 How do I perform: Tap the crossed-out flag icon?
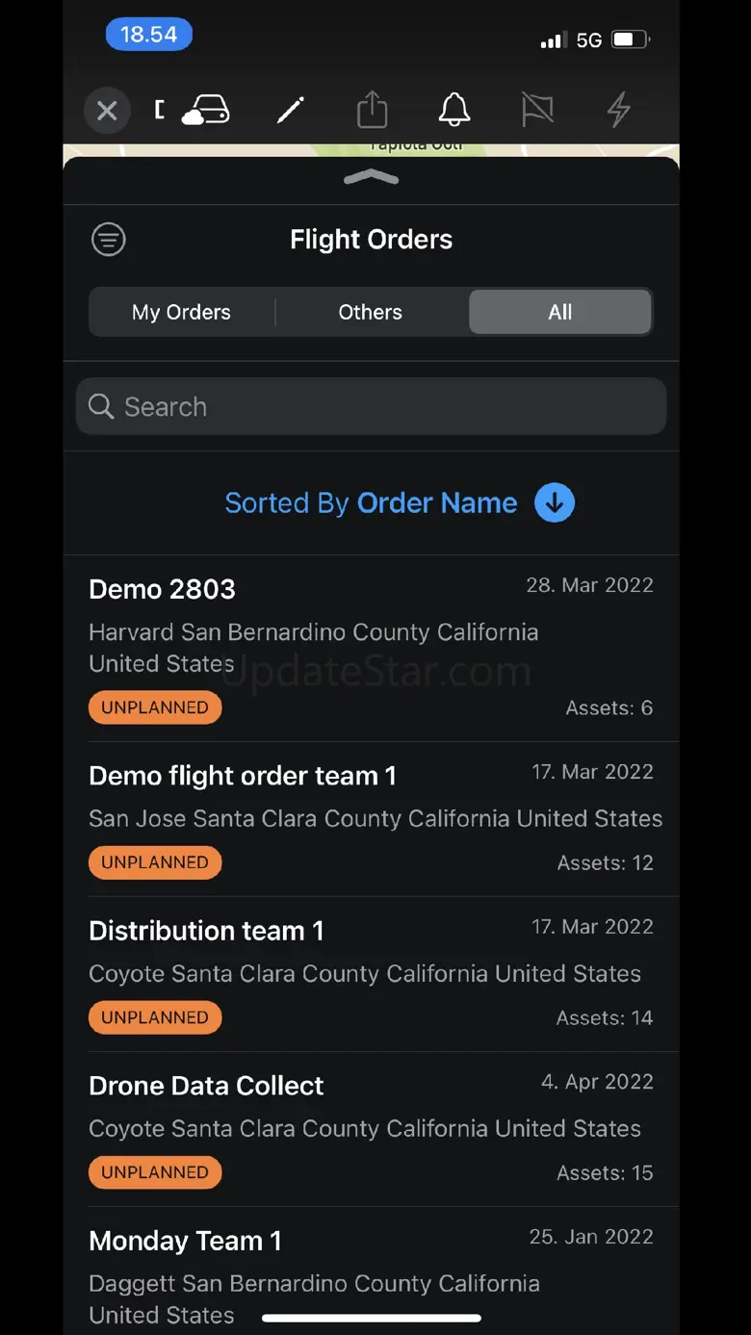(x=537, y=110)
